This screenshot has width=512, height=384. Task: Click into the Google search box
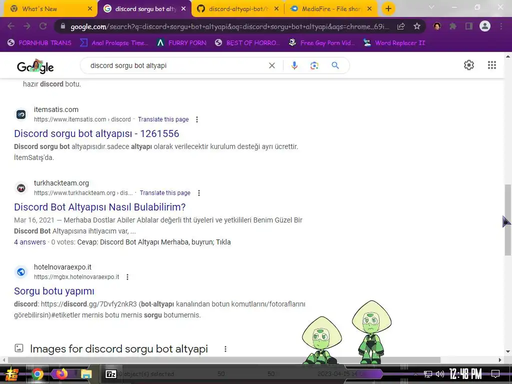pyautogui.click(x=176, y=65)
